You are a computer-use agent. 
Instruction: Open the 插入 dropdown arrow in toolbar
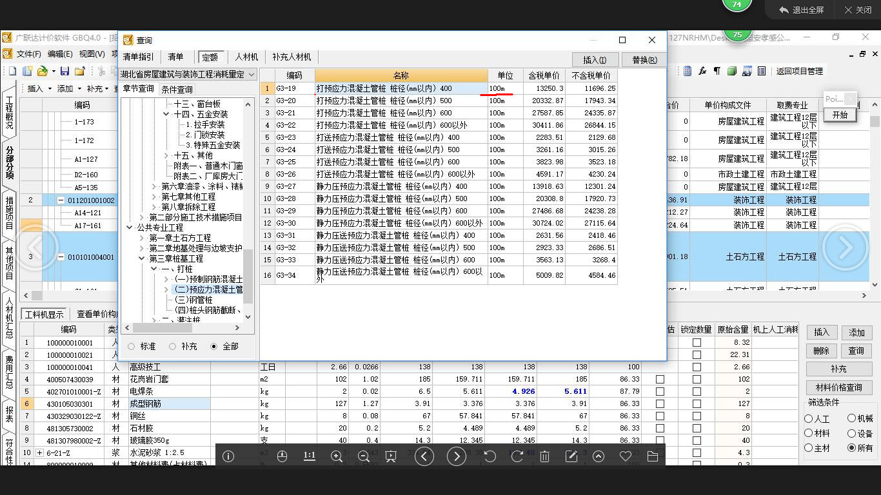50,89
